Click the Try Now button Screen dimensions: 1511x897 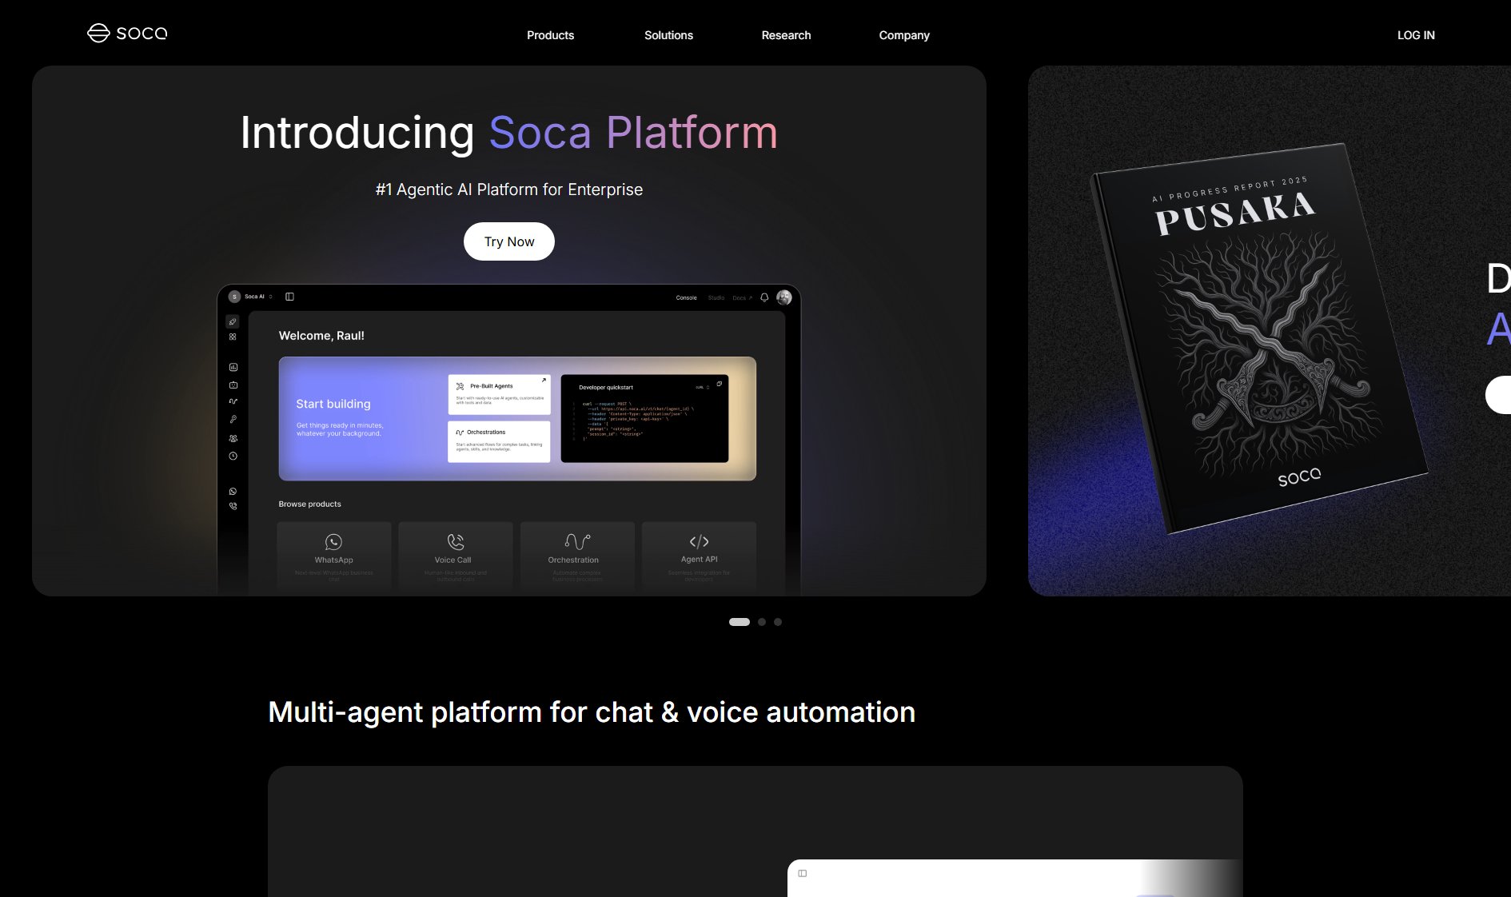pyautogui.click(x=509, y=241)
